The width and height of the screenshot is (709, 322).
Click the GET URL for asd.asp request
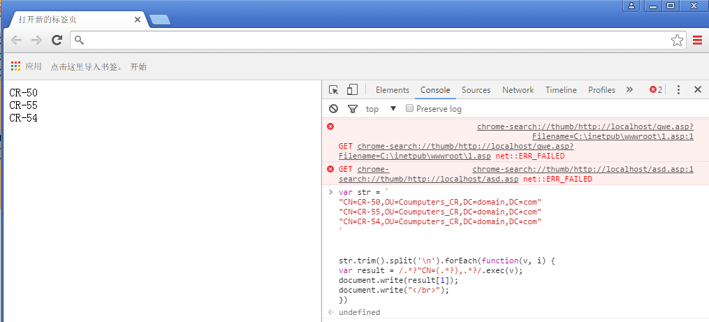pyautogui.click(x=429, y=174)
